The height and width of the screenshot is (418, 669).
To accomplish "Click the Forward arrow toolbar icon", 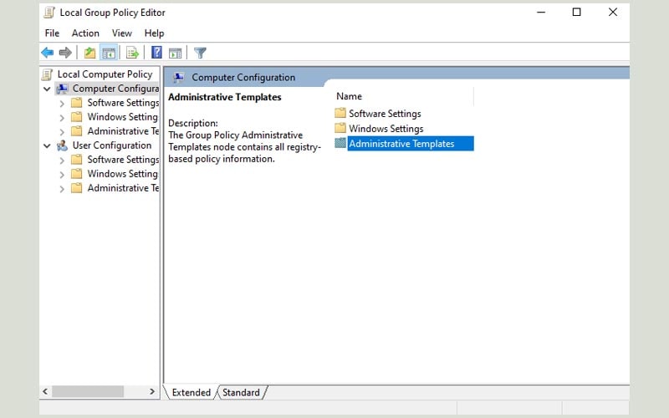I will click(x=65, y=53).
